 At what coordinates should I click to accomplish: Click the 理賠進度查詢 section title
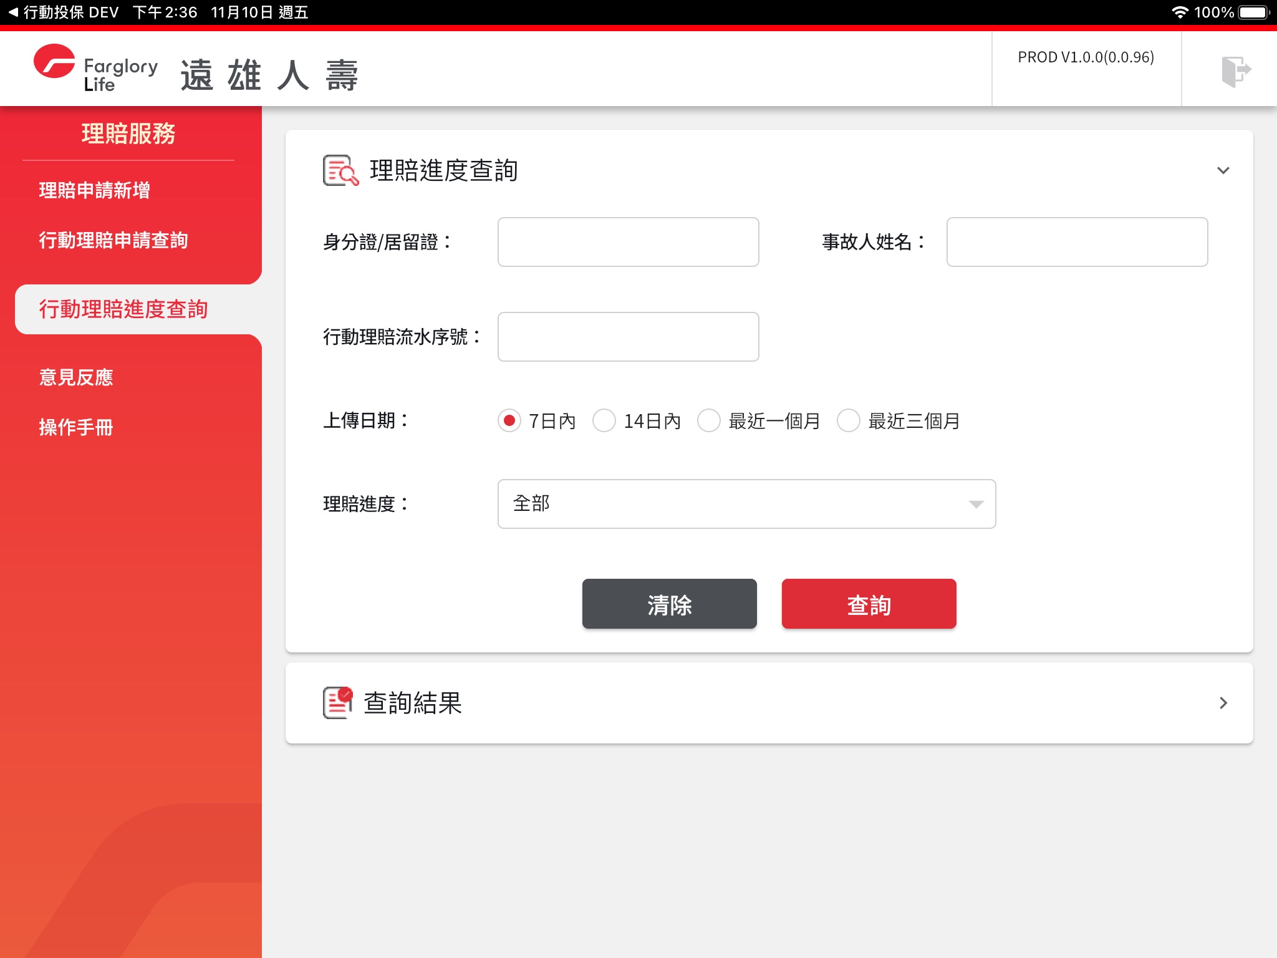[443, 170]
